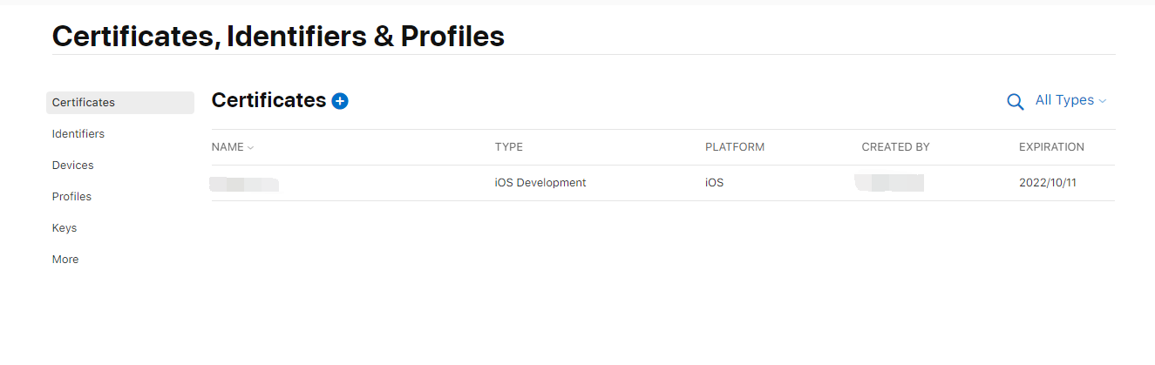Click the iOS platform cell in the row

pos(714,183)
